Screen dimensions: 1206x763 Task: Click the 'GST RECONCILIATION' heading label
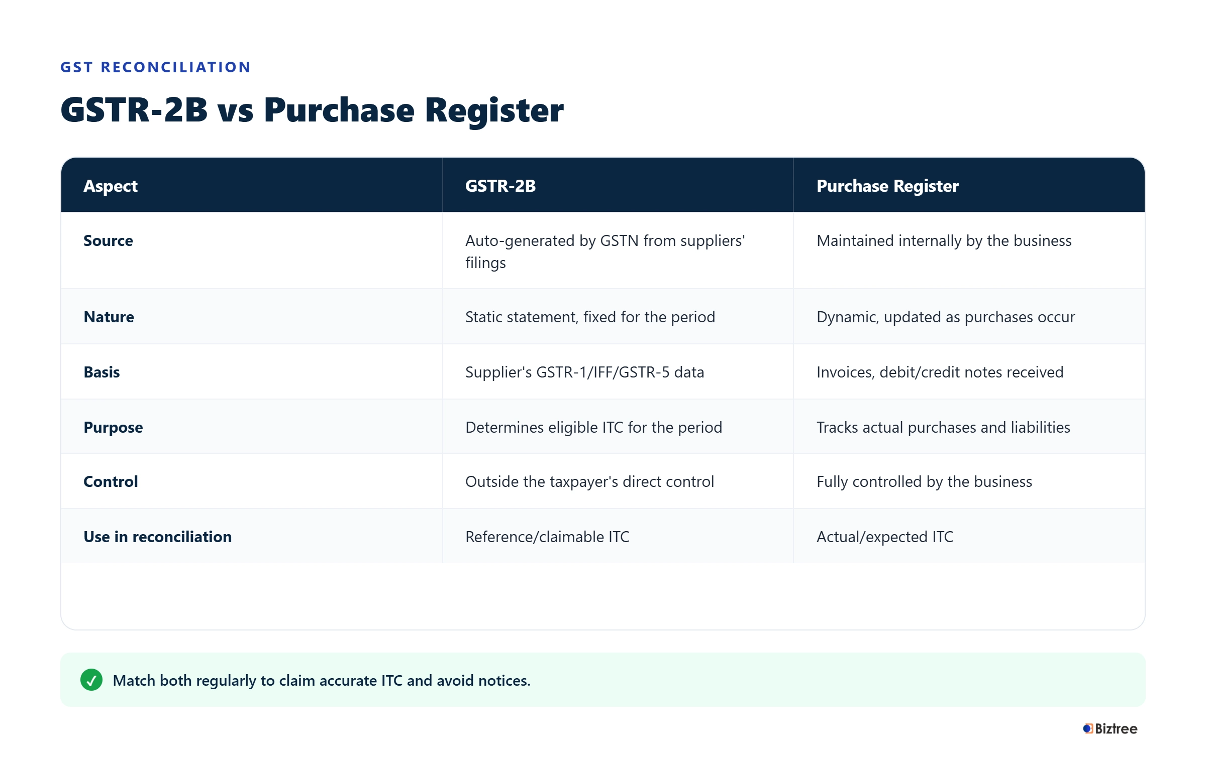[x=155, y=67]
